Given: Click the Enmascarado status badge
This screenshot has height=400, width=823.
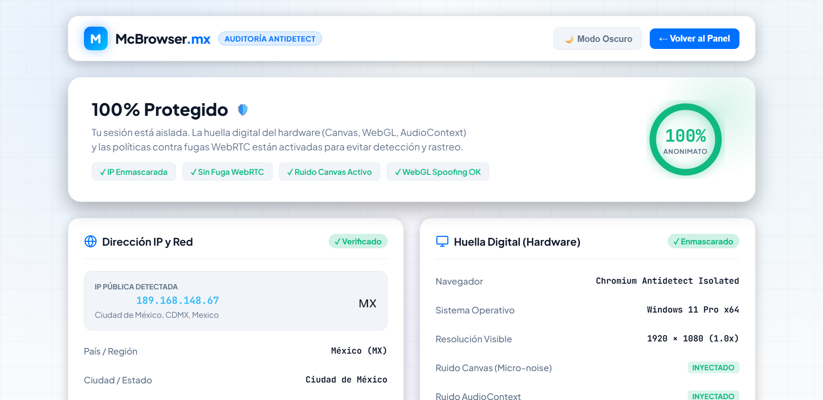Looking at the screenshot, I should point(704,241).
